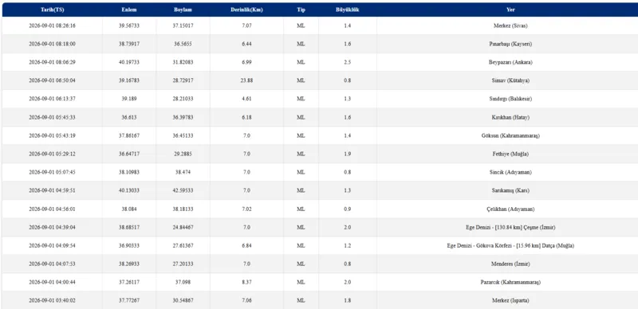Image resolution: width=638 pixels, height=309 pixels.
Task: Click latitude value 38.084
Action: (x=129, y=209)
